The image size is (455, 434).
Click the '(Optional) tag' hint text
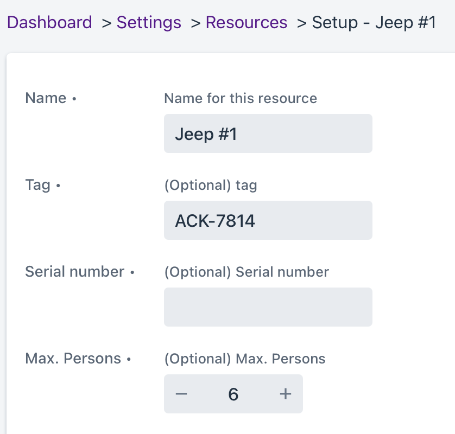coord(211,185)
